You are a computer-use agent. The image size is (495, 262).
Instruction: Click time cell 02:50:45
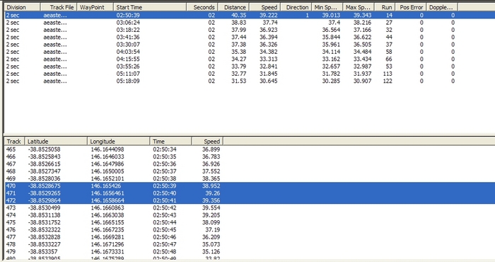pos(165,229)
